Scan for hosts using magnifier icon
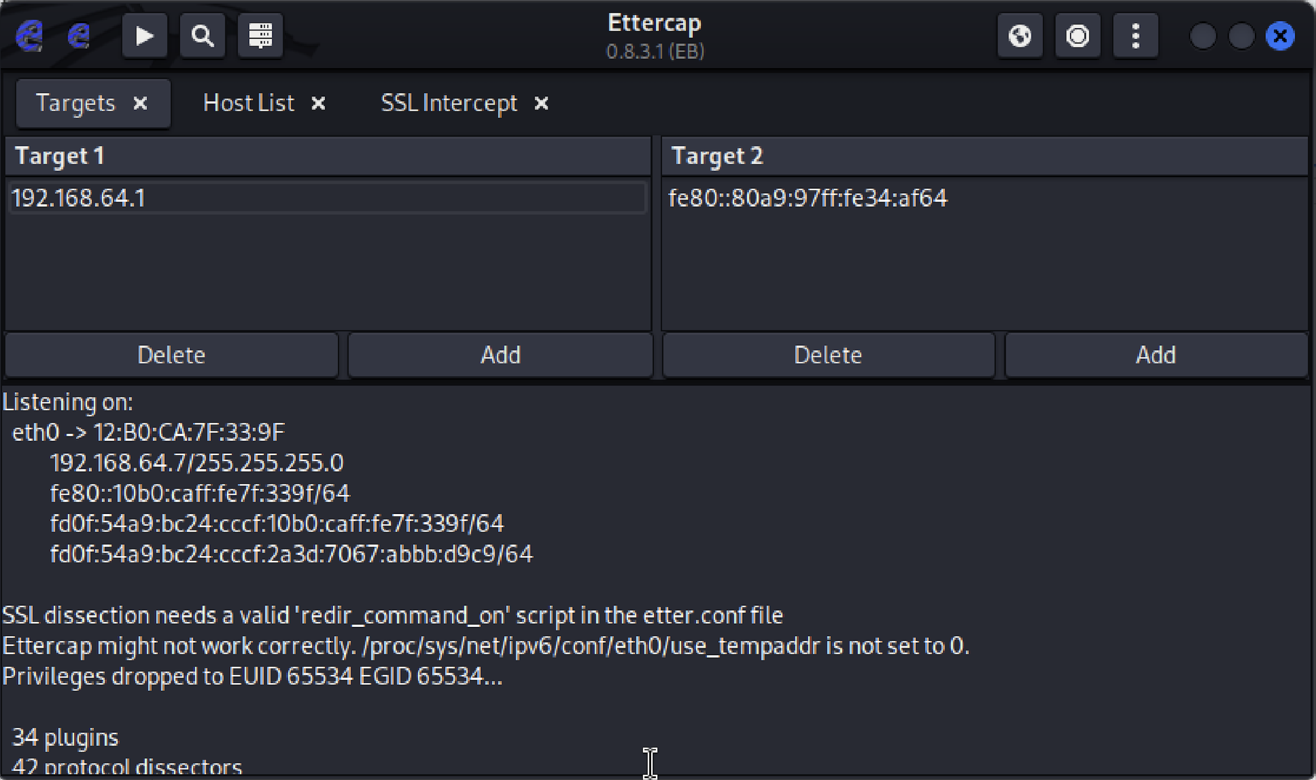Image resolution: width=1316 pixels, height=780 pixels. [x=202, y=36]
